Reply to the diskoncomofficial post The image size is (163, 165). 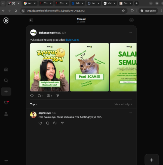pos(40,96)
